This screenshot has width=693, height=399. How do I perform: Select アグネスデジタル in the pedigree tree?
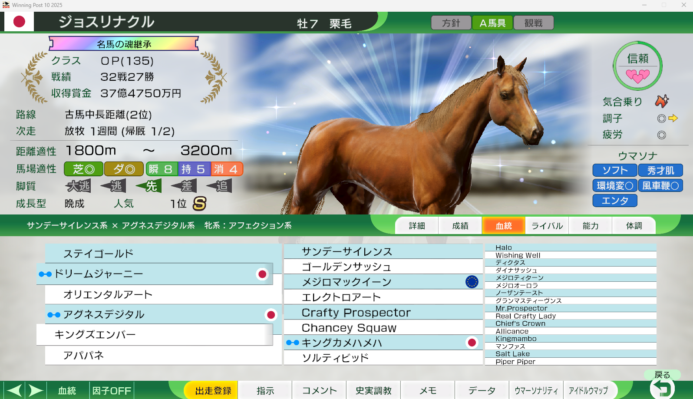[163, 314]
